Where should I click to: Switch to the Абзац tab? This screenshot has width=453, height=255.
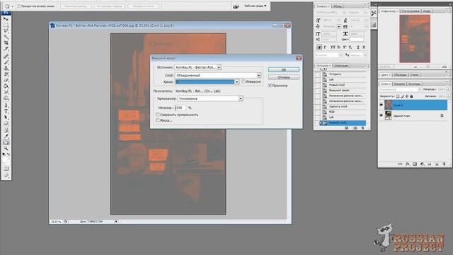(337, 6)
